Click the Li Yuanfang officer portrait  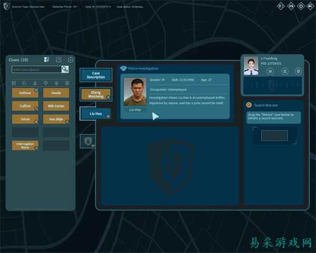click(251, 66)
